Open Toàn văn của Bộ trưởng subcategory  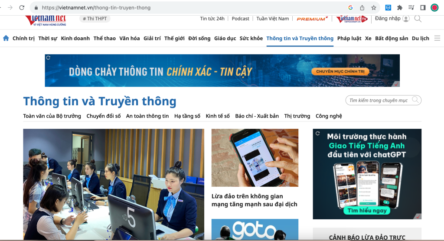coord(52,116)
